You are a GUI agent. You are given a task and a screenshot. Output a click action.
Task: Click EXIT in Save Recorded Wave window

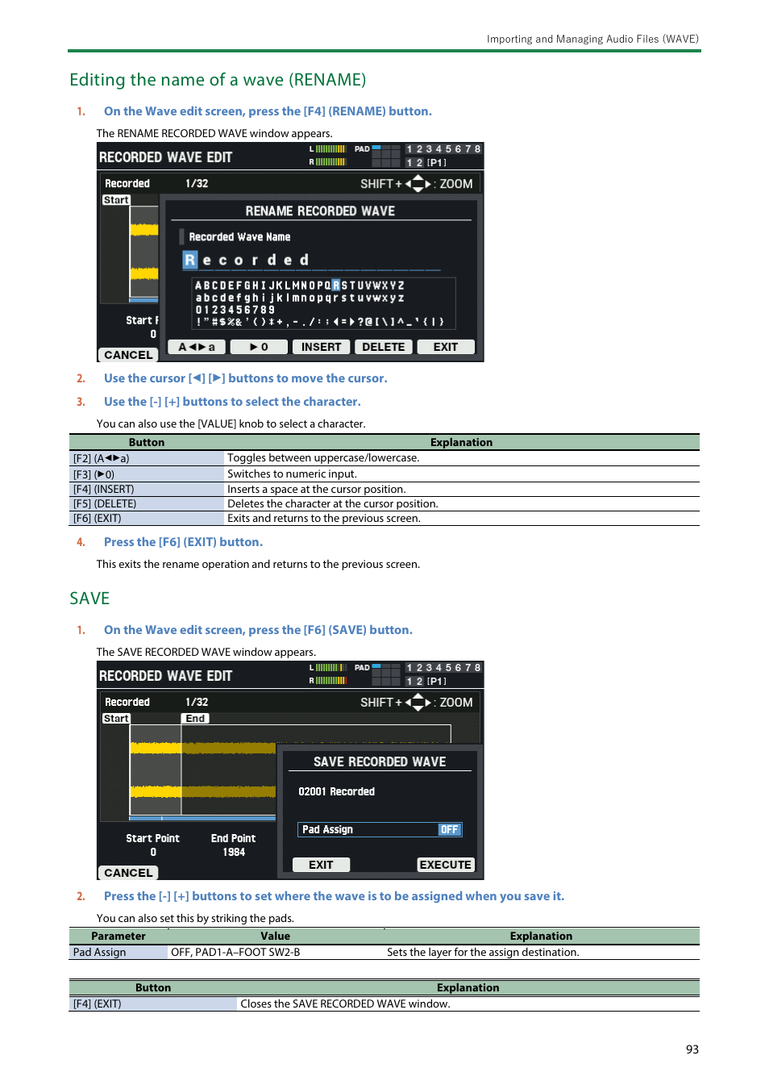(321, 865)
